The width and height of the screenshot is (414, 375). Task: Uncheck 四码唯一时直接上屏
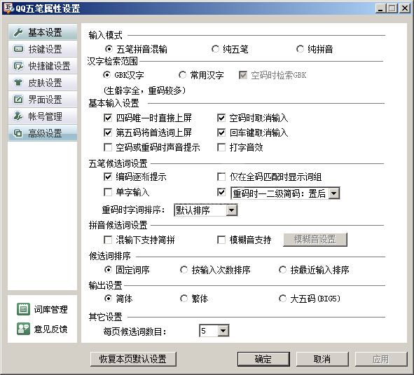(x=108, y=118)
